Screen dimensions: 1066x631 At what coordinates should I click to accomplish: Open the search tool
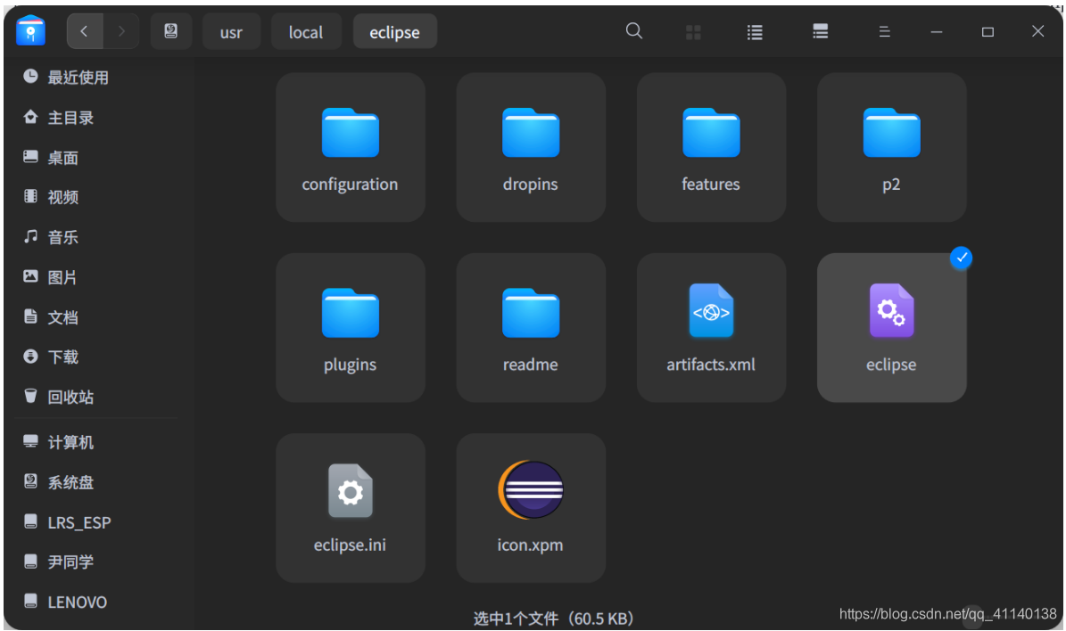[x=633, y=30]
